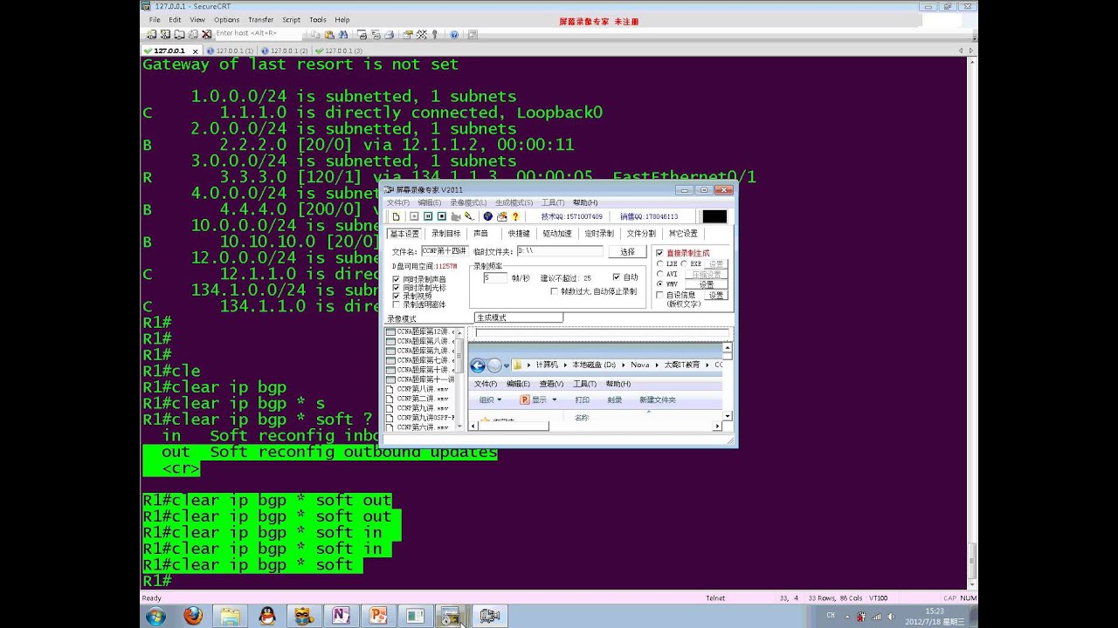Click the pause recording icon in recorder
The image size is (1118, 628).
pyautogui.click(x=428, y=216)
